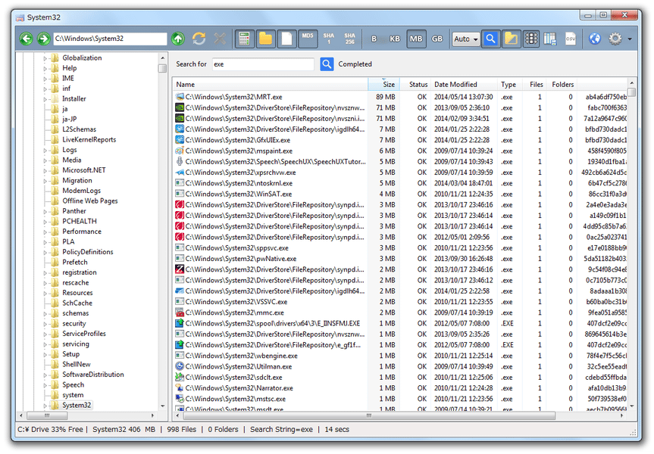
Task: Click the mstsc.exe file icon
Action: coord(180,399)
